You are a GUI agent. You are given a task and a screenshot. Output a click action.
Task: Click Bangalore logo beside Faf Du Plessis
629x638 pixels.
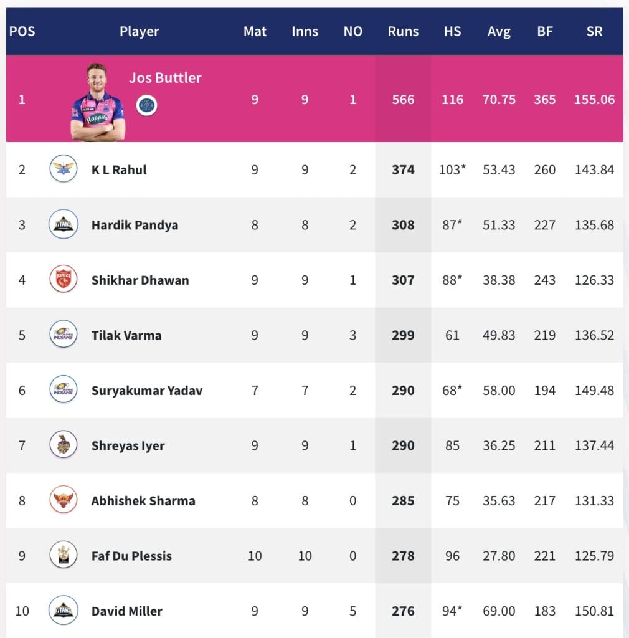coord(63,555)
